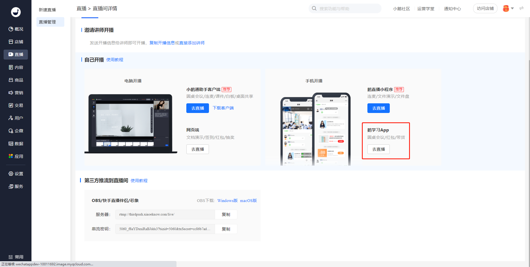The height and width of the screenshot is (267, 530).
Task: Click the 访问店铺 button
Action: [x=485, y=9]
